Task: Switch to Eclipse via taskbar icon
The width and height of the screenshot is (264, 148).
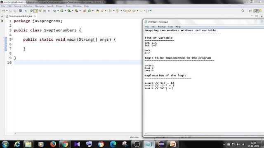Action: pos(161,144)
